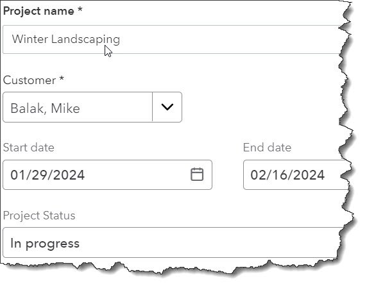Screen dimensions: 367x288
Task: Click the Start date label
Action: click(29, 148)
